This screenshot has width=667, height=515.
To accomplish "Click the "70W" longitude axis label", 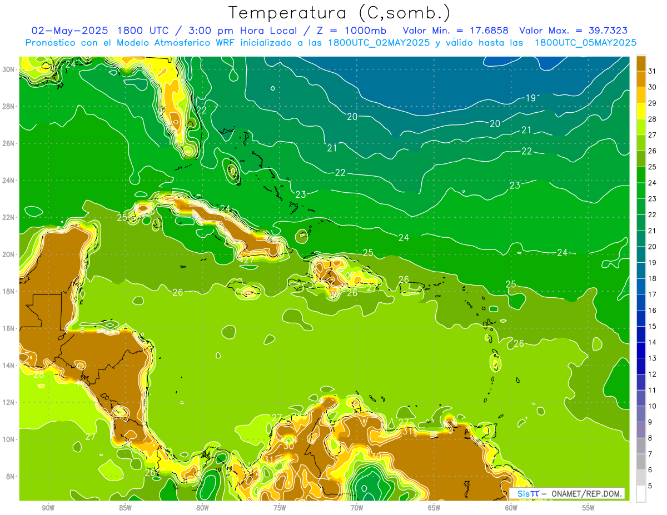I will click(357, 508).
